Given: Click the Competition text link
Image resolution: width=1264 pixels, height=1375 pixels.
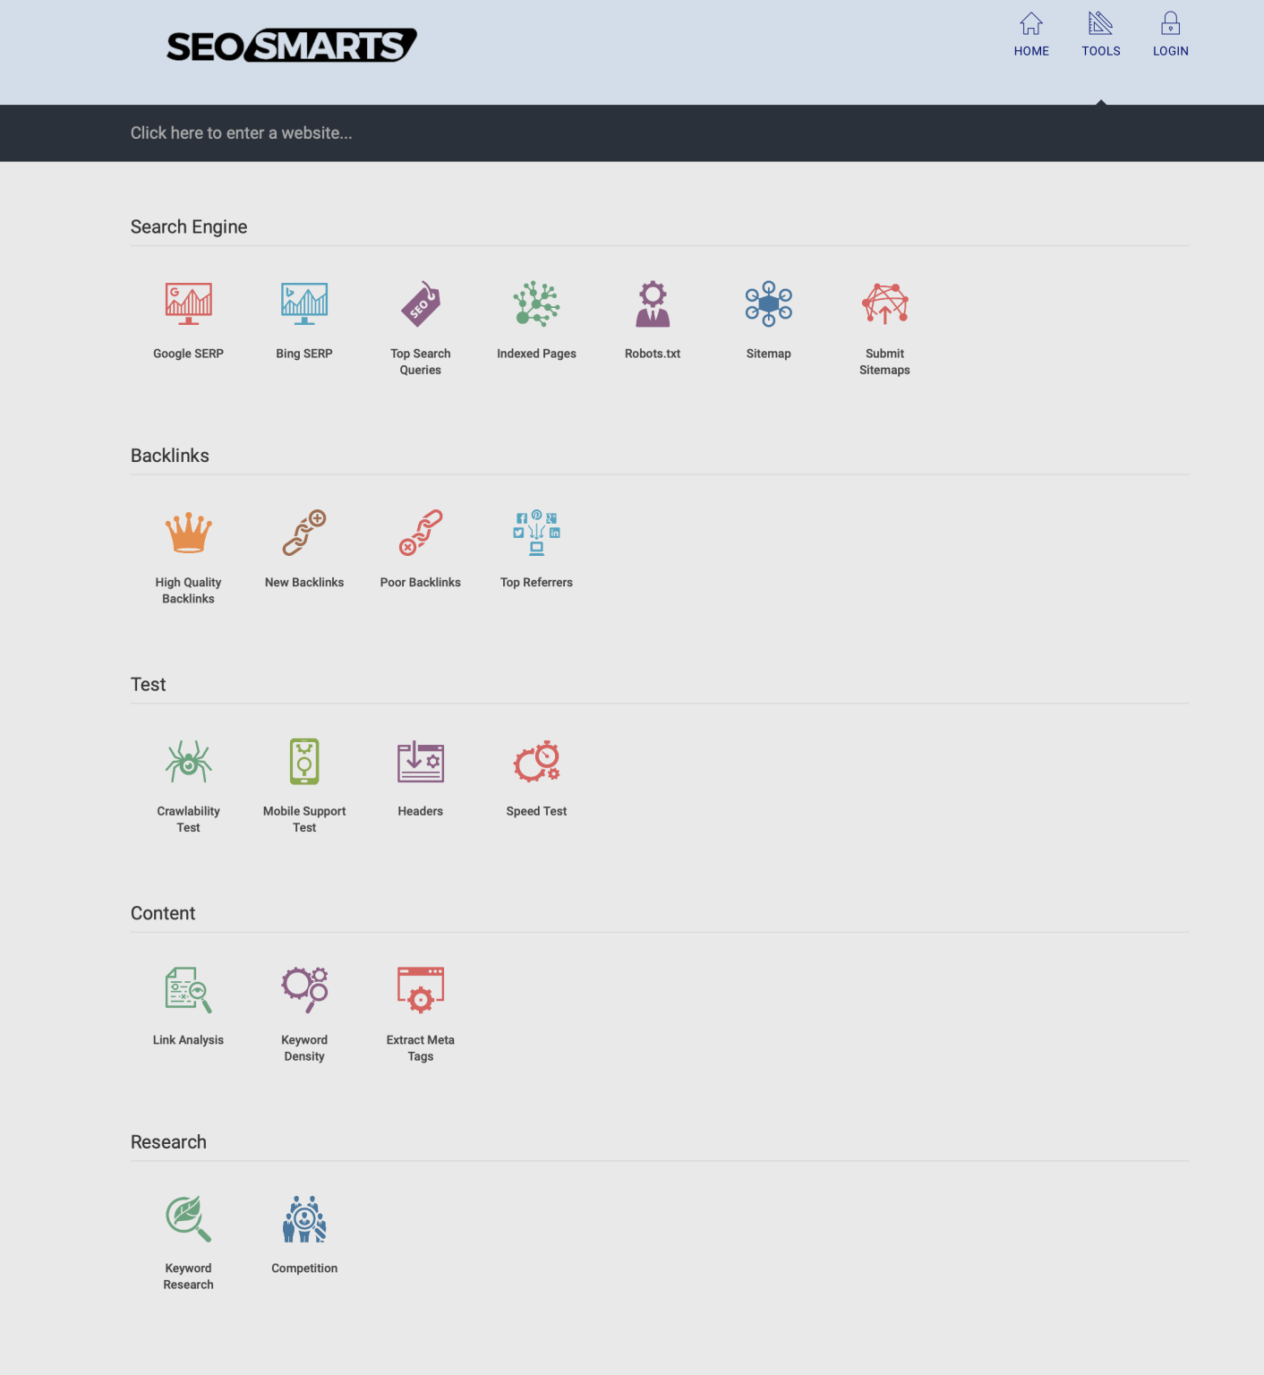Looking at the screenshot, I should (x=304, y=1268).
